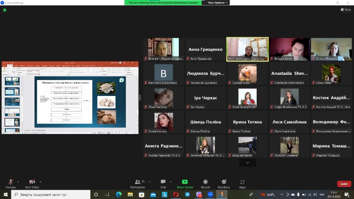354x199 pixels.
Task: Open the View Options dropdown
Action: pos(218,2)
